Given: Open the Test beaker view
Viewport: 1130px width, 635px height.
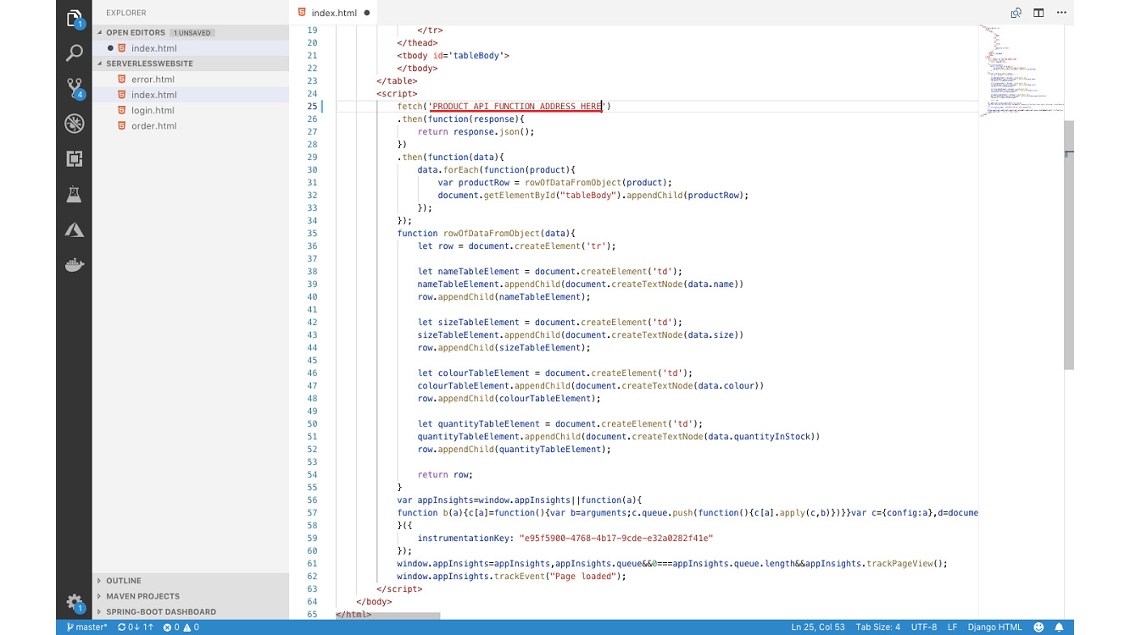Looking at the screenshot, I should [74, 195].
